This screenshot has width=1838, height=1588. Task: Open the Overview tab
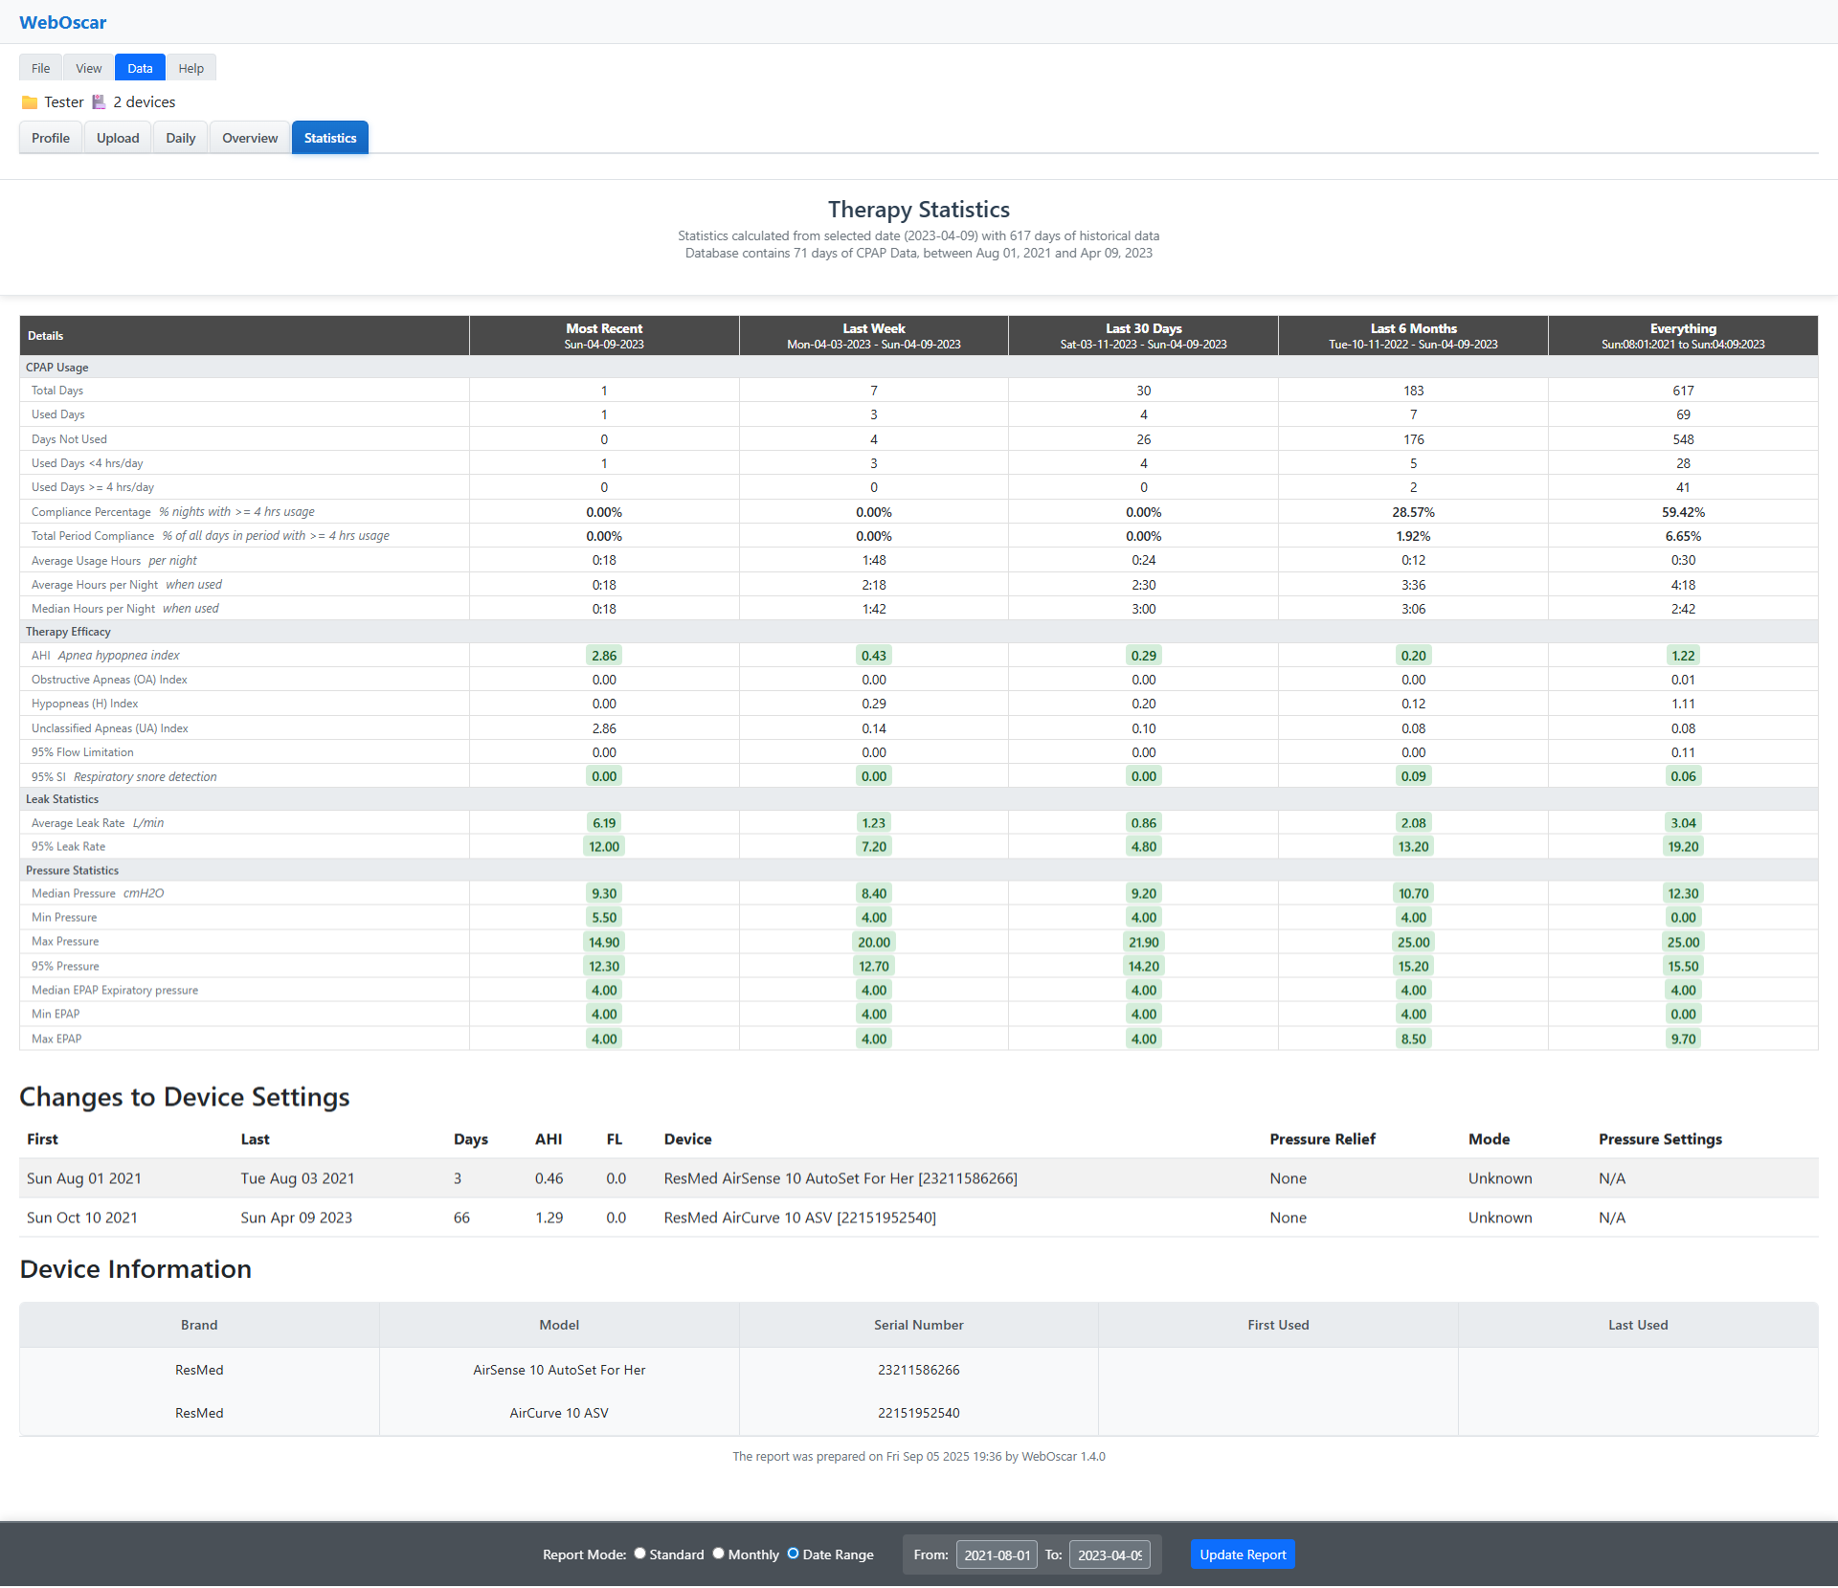(x=250, y=138)
